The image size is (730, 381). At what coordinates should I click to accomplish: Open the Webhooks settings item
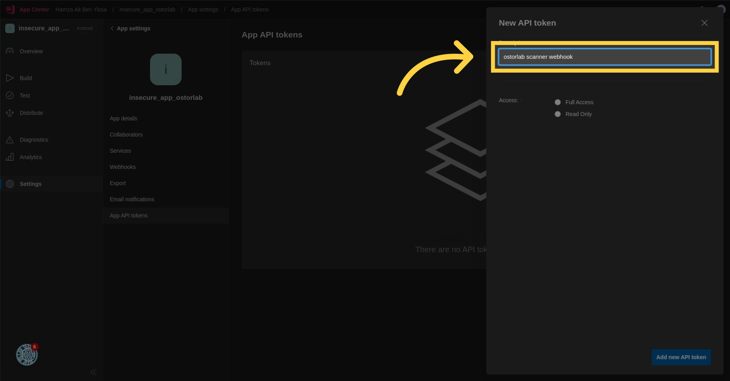[123, 167]
